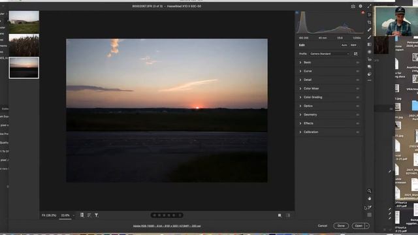Select the Crop tool
The height and width of the screenshot is (235, 418).
click(369, 22)
